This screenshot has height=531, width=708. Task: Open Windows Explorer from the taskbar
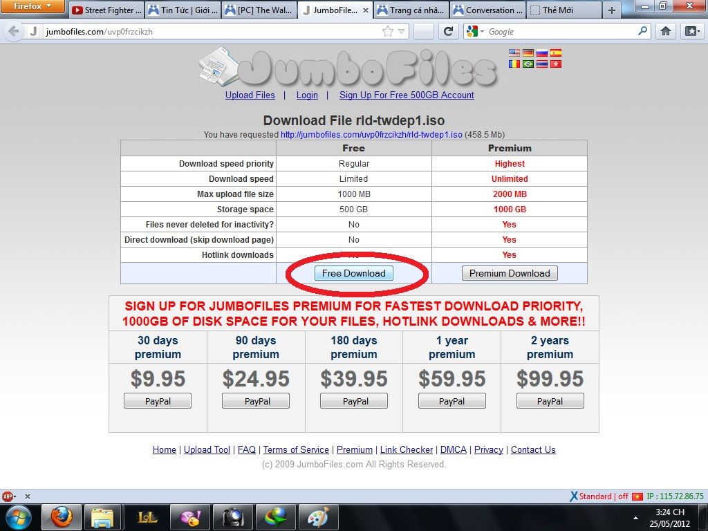pos(102,517)
